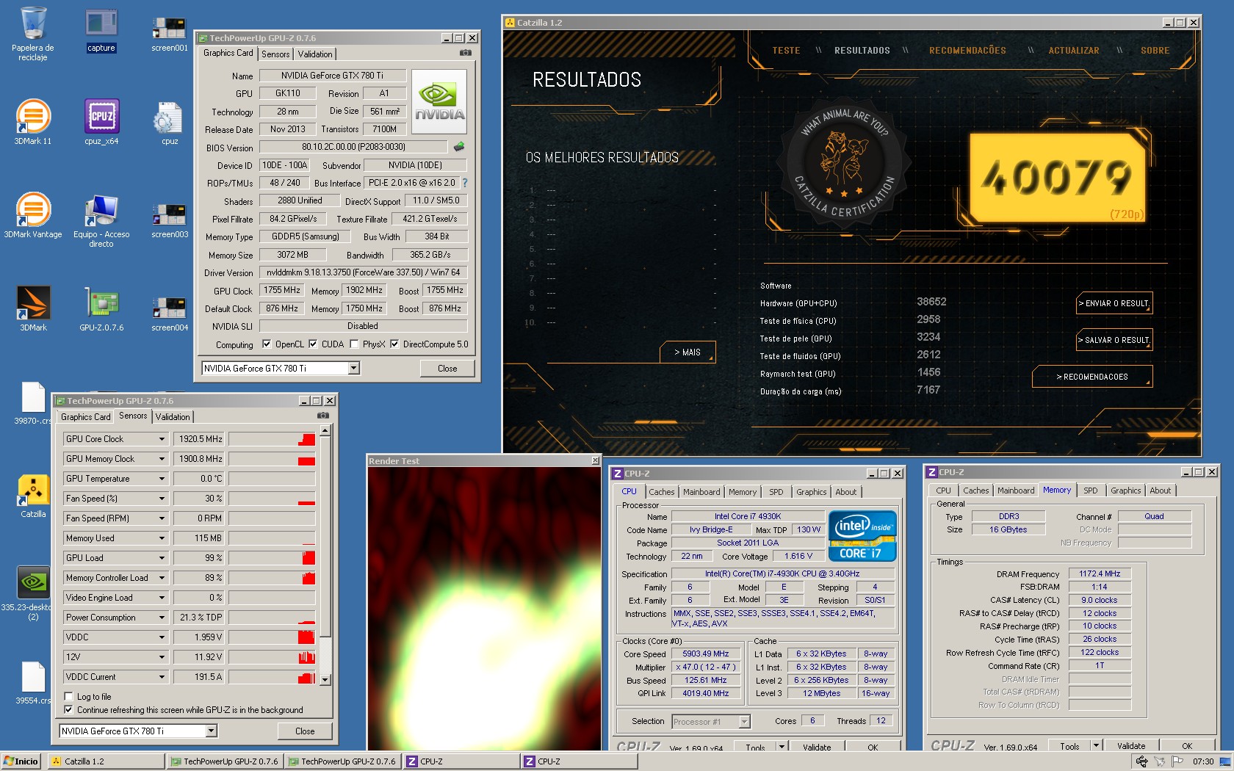Expand the GPU Temperature sensor dropdown
This screenshot has width=1234, height=771.
click(x=162, y=479)
